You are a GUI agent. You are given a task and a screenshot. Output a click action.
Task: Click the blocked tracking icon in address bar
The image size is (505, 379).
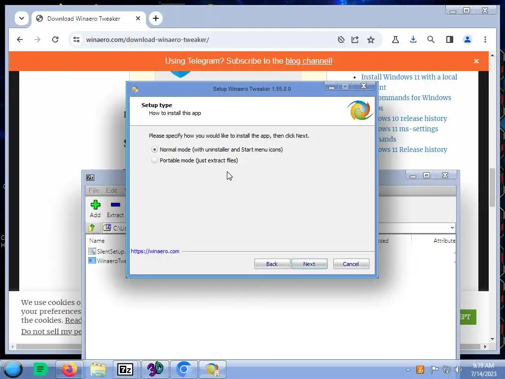click(341, 39)
